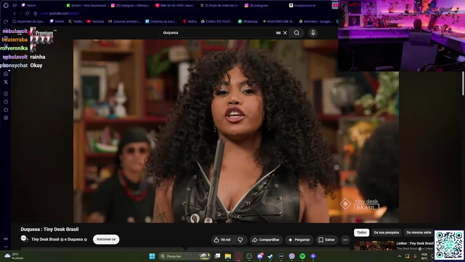Open Opera sidebar history clock
The width and height of the screenshot is (465, 262).
click(6, 102)
